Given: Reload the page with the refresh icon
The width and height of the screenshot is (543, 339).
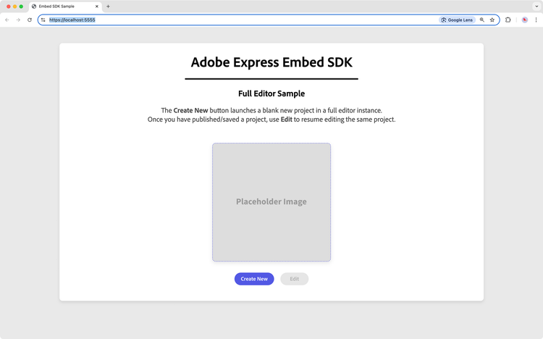Looking at the screenshot, I should click(x=30, y=20).
